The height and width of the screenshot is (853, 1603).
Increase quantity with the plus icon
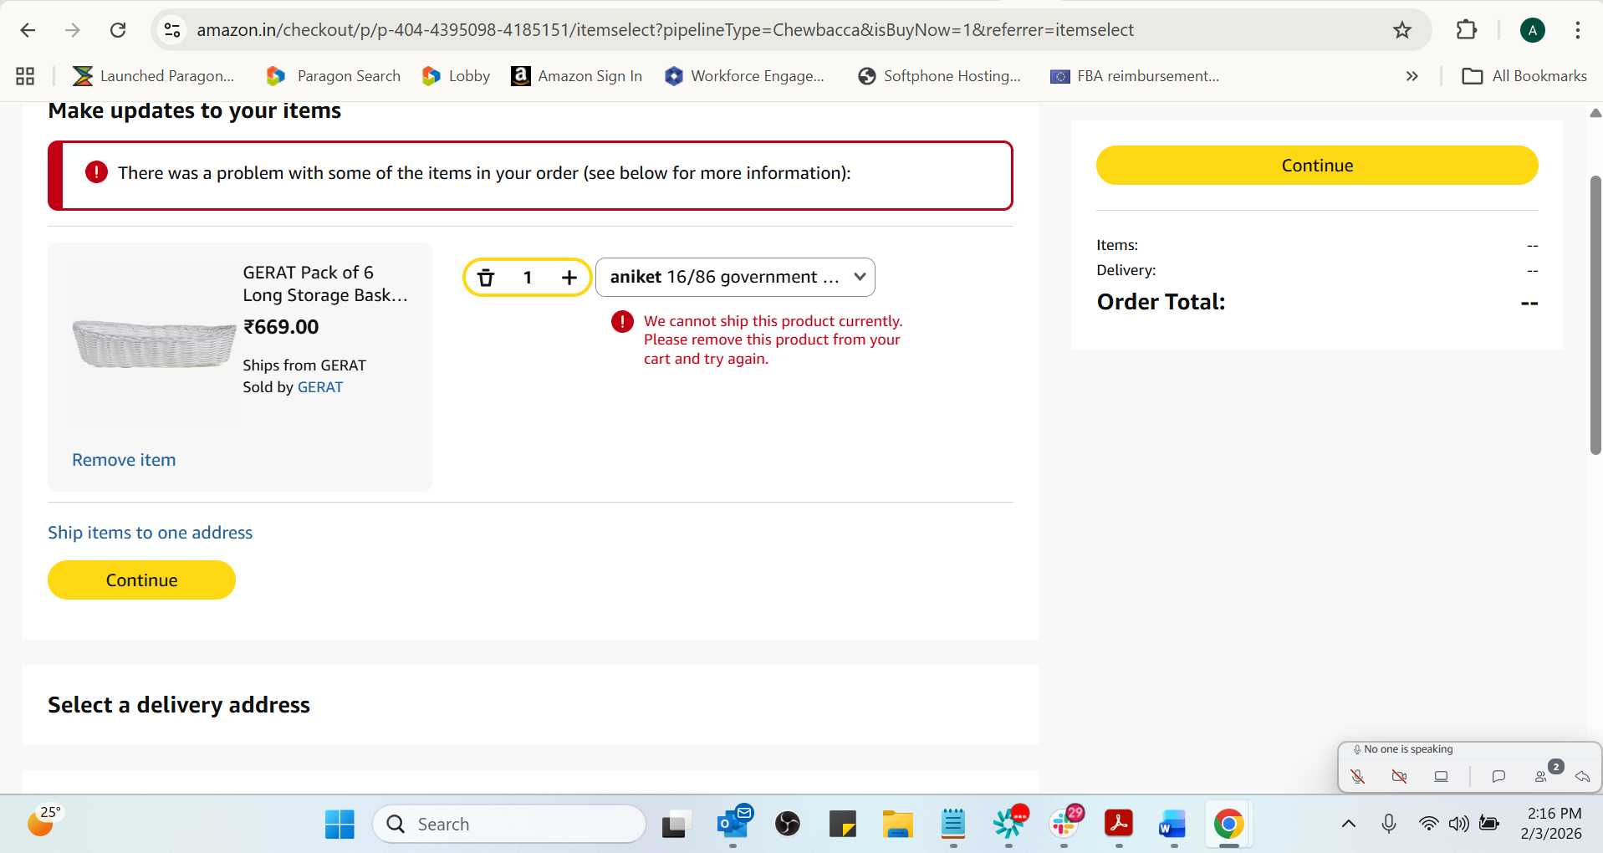(x=569, y=278)
